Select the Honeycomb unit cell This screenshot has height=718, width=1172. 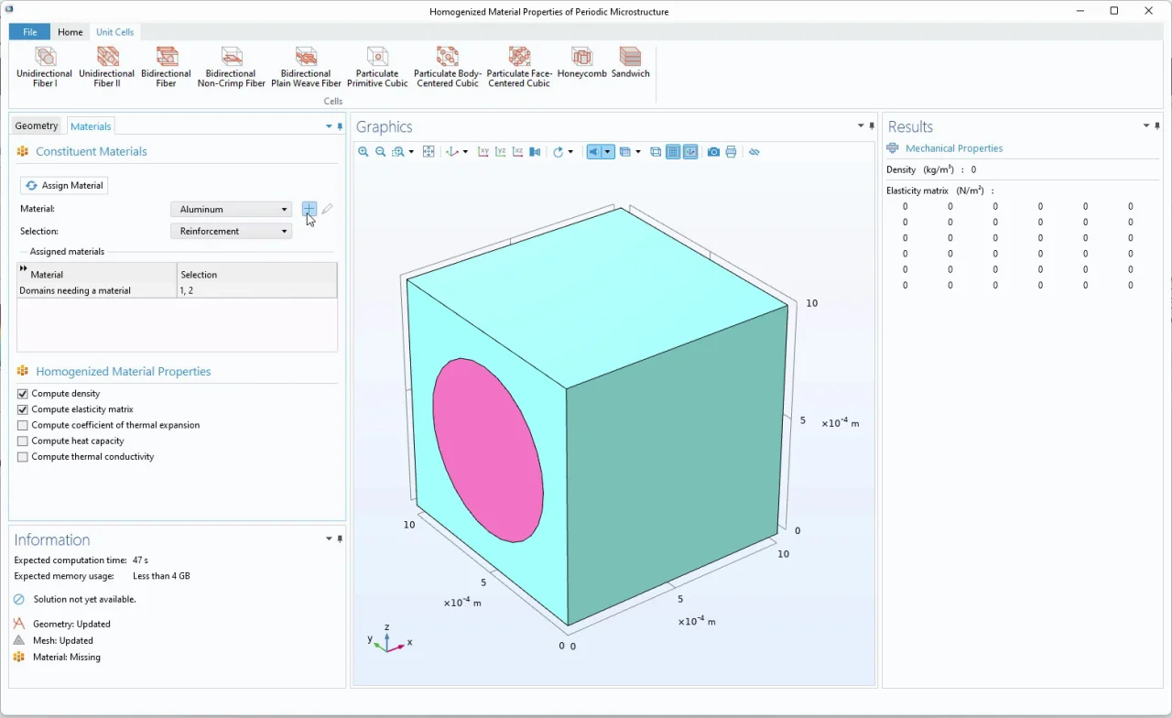tap(581, 62)
